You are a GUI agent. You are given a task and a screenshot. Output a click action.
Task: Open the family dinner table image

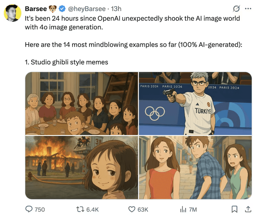(x=82, y=104)
